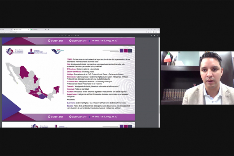Click 'Yucatán: Privacidad en los entornos digitales' line
234x156 pixels.
coord(97,92)
